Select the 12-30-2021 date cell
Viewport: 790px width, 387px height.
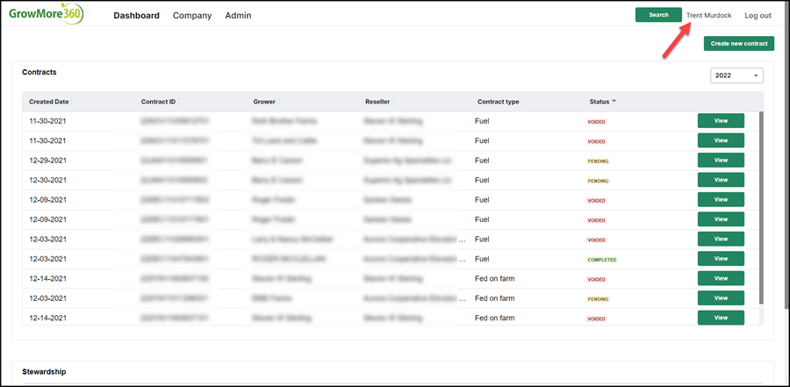47,180
